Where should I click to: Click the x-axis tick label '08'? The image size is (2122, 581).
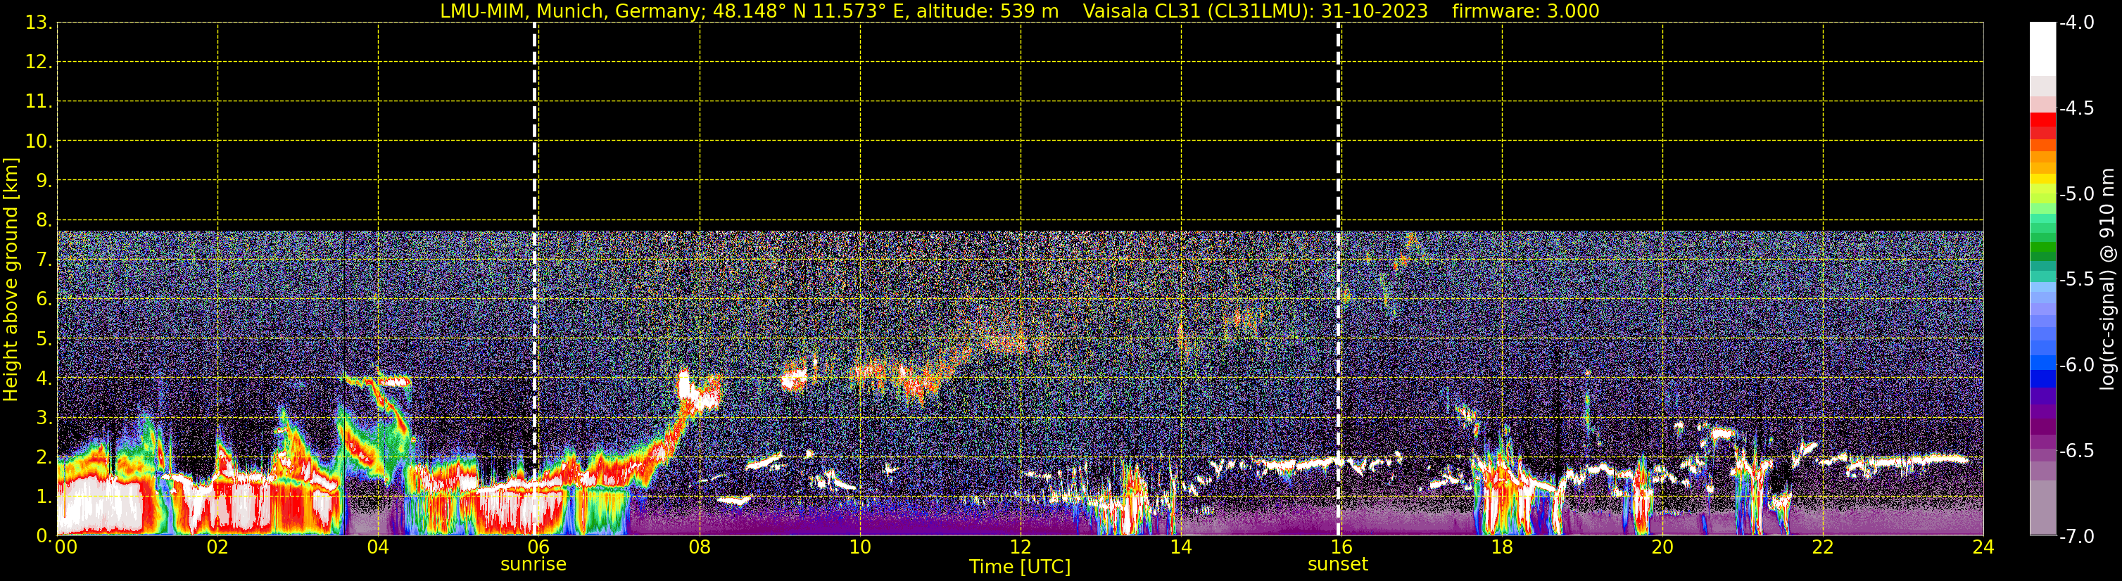click(x=700, y=547)
